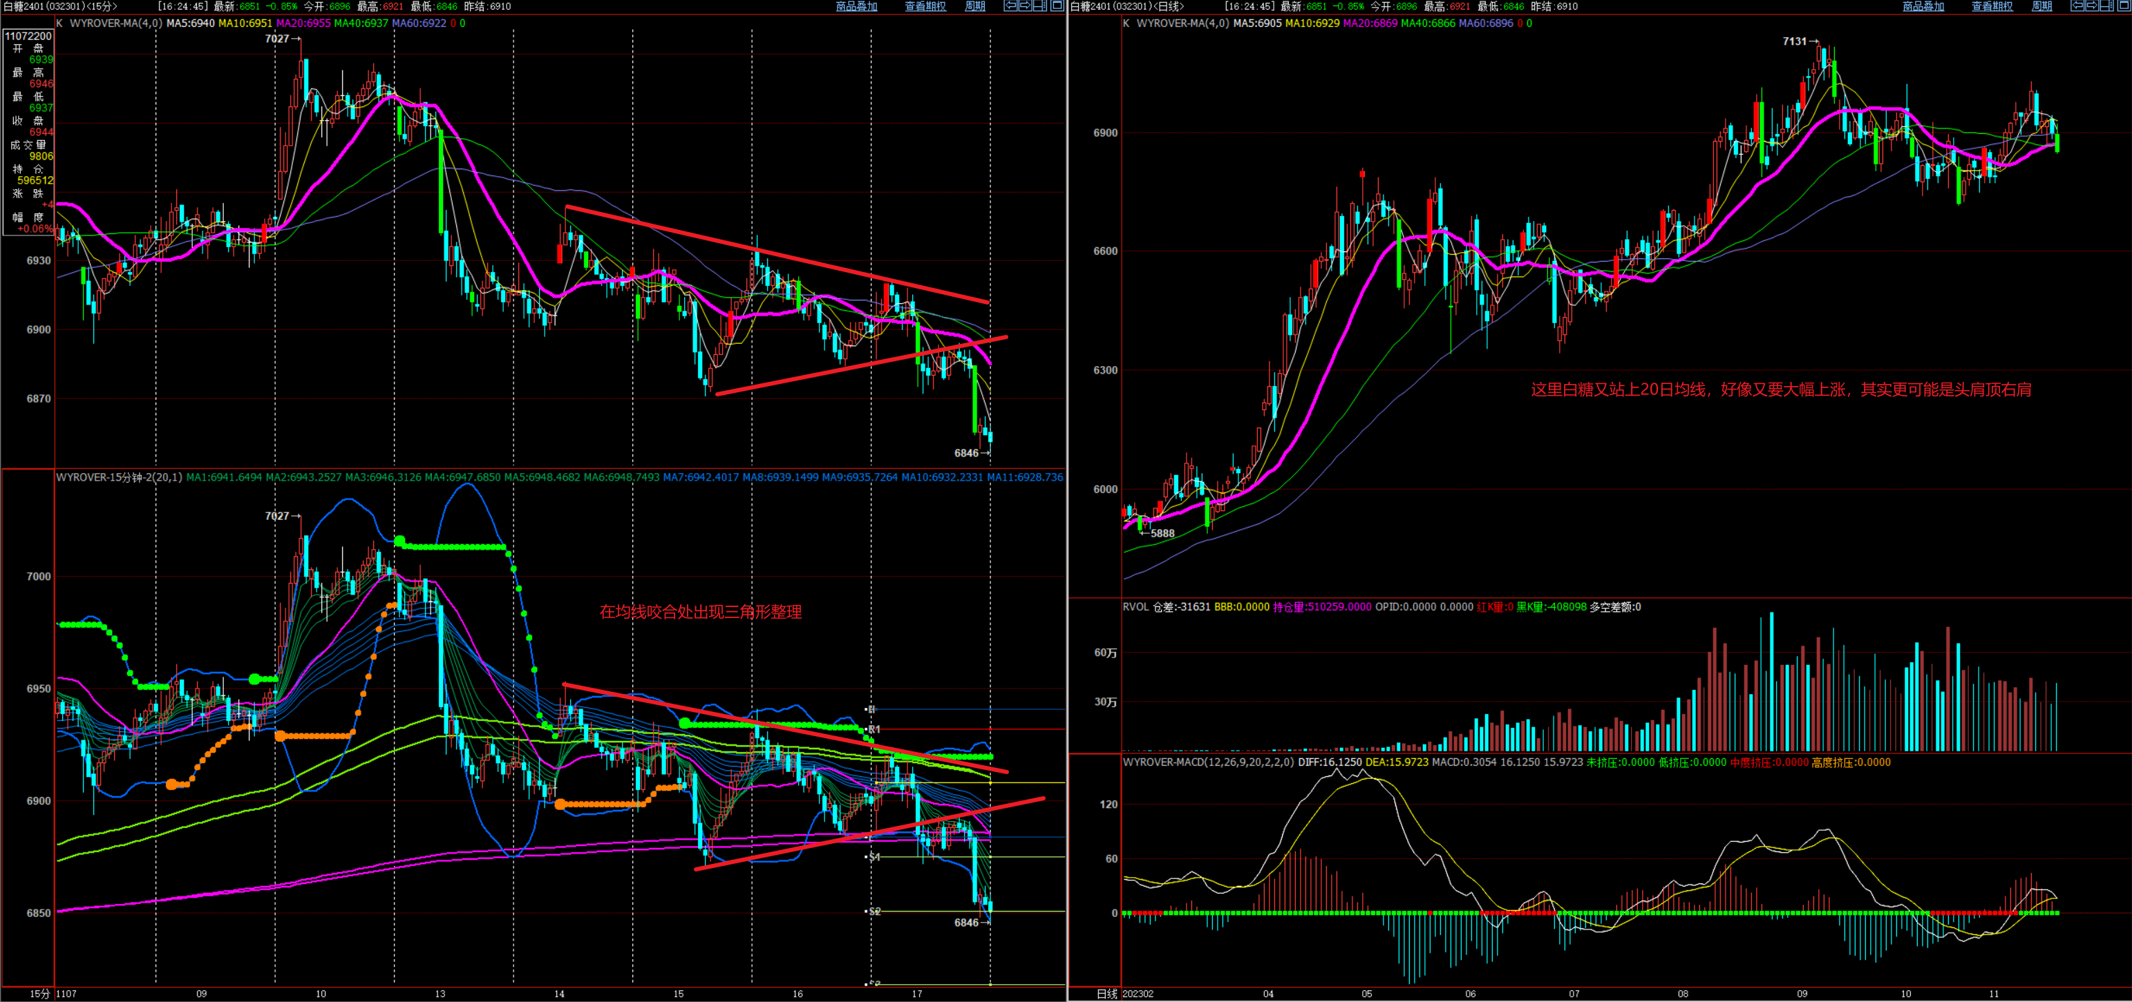The height and width of the screenshot is (1002, 2132).
Task: Click split-layout icon in 15-minute chart header
Action: 1040,6
